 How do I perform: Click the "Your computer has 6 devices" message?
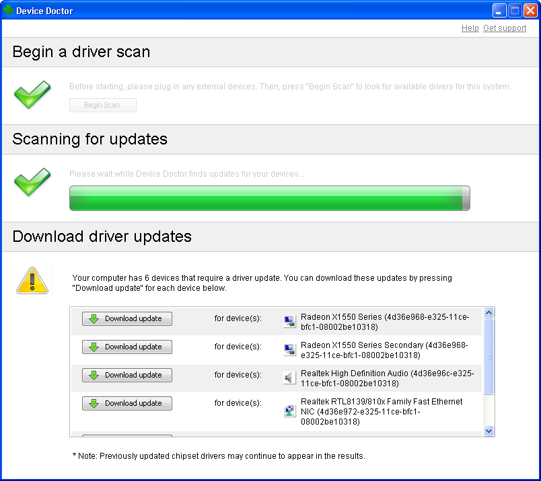[262, 283]
